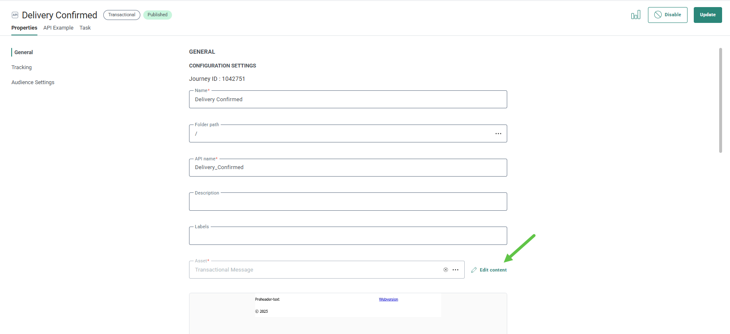This screenshot has height=334, width=730.
Task: Open the Audience Settings section
Action: 33,82
